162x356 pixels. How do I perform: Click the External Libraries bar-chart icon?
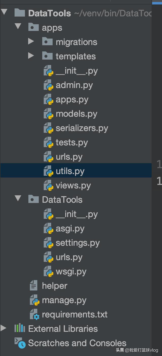click(20, 328)
